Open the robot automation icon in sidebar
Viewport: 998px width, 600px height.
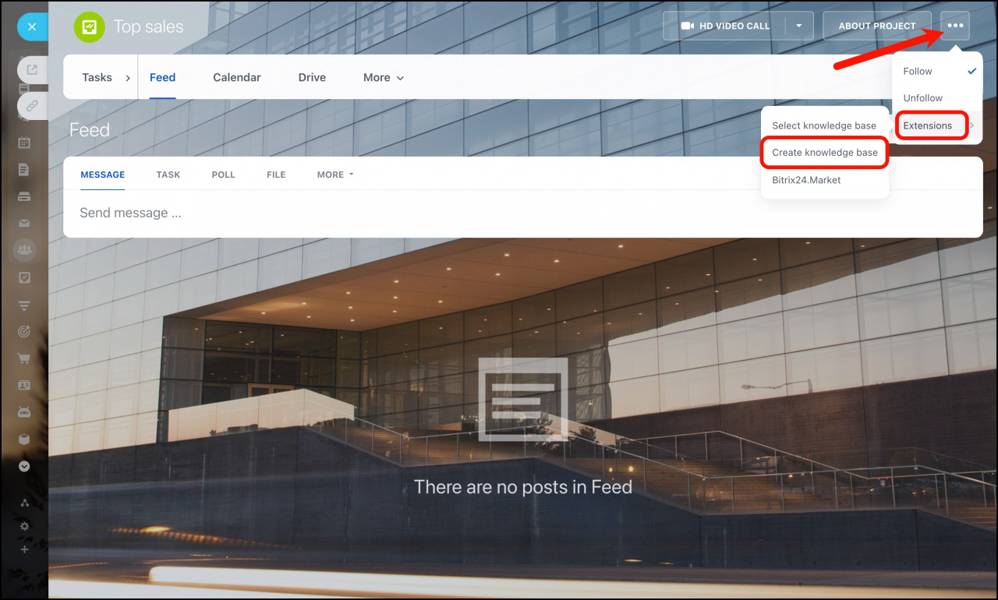(x=24, y=412)
